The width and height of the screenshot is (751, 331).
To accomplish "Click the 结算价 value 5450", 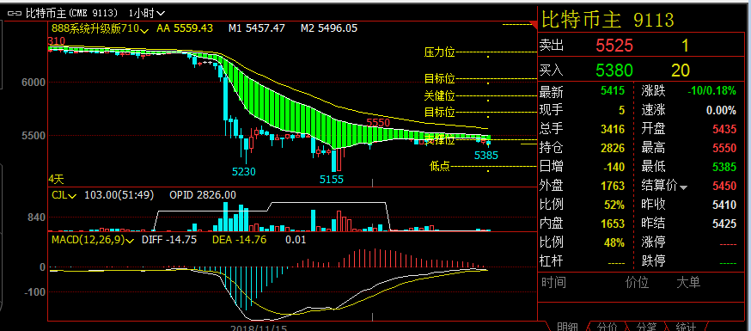I will click(x=724, y=186).
